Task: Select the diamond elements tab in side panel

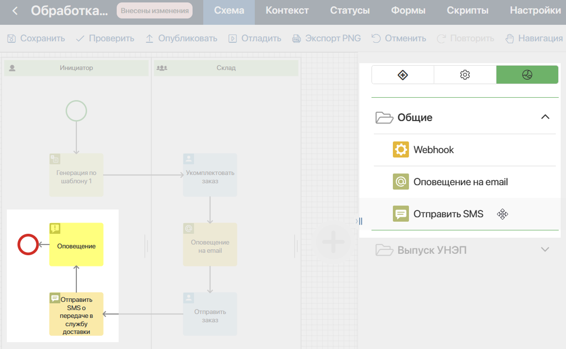Action: tap(403, 75)
